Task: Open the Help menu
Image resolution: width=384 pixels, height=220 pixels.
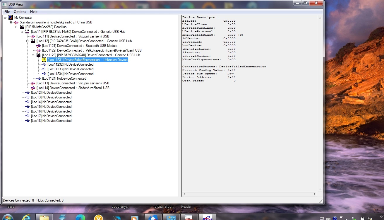Action: 34,12
